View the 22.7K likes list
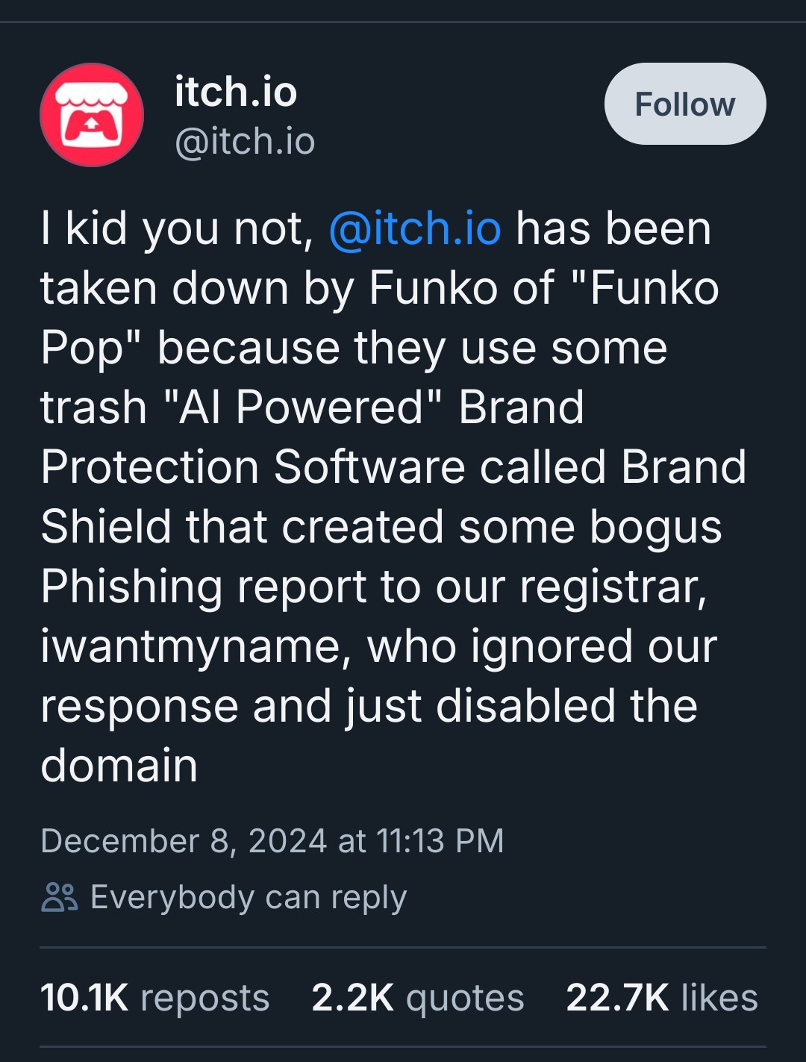The image size is (806, 1062). tap(661, 998)
